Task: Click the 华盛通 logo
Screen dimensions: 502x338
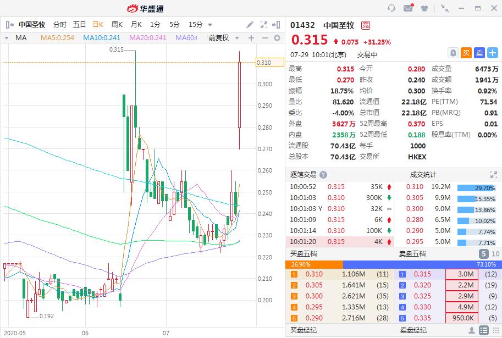Action: tap(146, 9)
